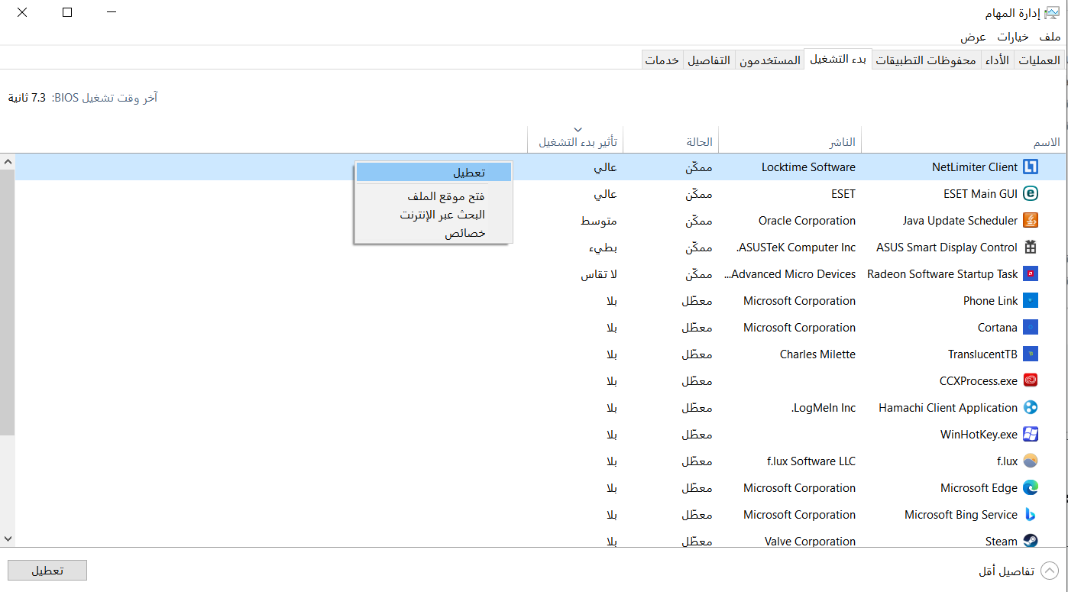Click the Hamachi Client Application icon
Screen dimensions: 1068x592
point(1031,408)
